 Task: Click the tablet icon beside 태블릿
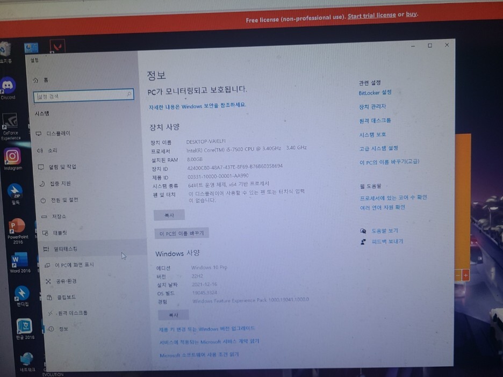[x=45, y=233]
